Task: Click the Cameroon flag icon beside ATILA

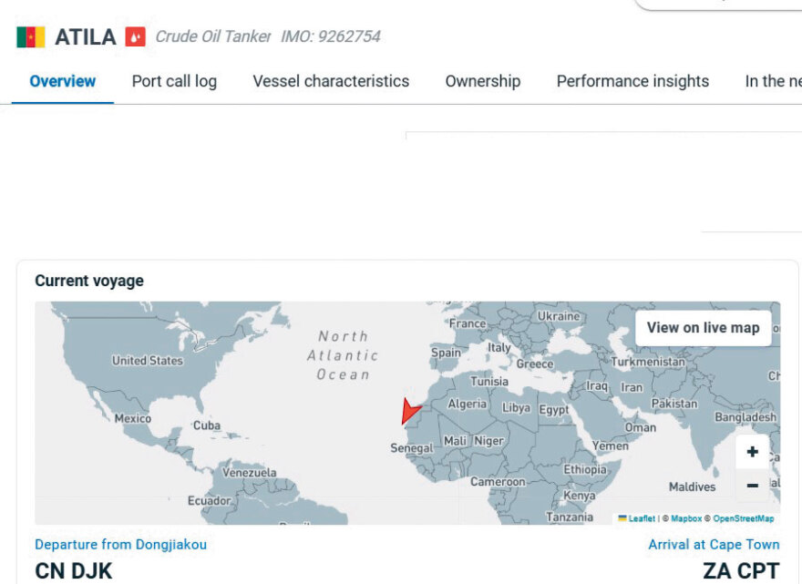Action: 31,37
